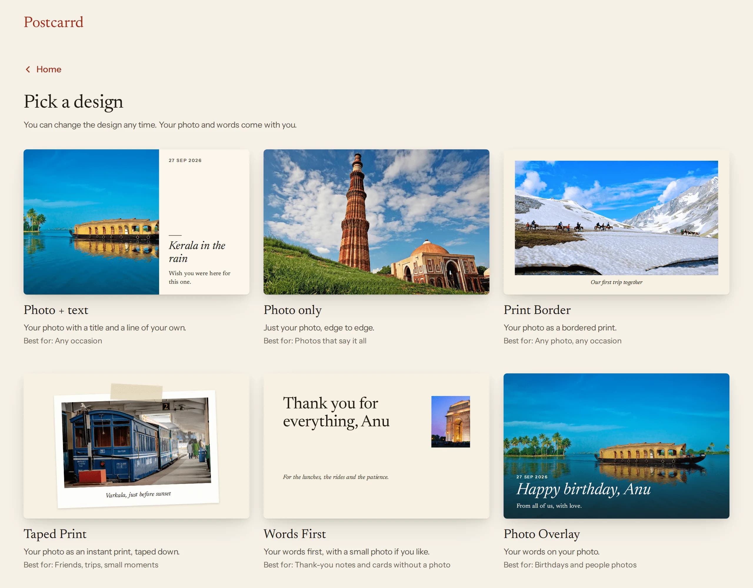This screenshot has width=753, height=588.
Task: Click the 'Pick a design' heading
Action: click(x=74, y=102)
